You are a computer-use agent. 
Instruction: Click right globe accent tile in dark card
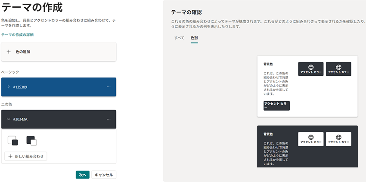(338, 139)
